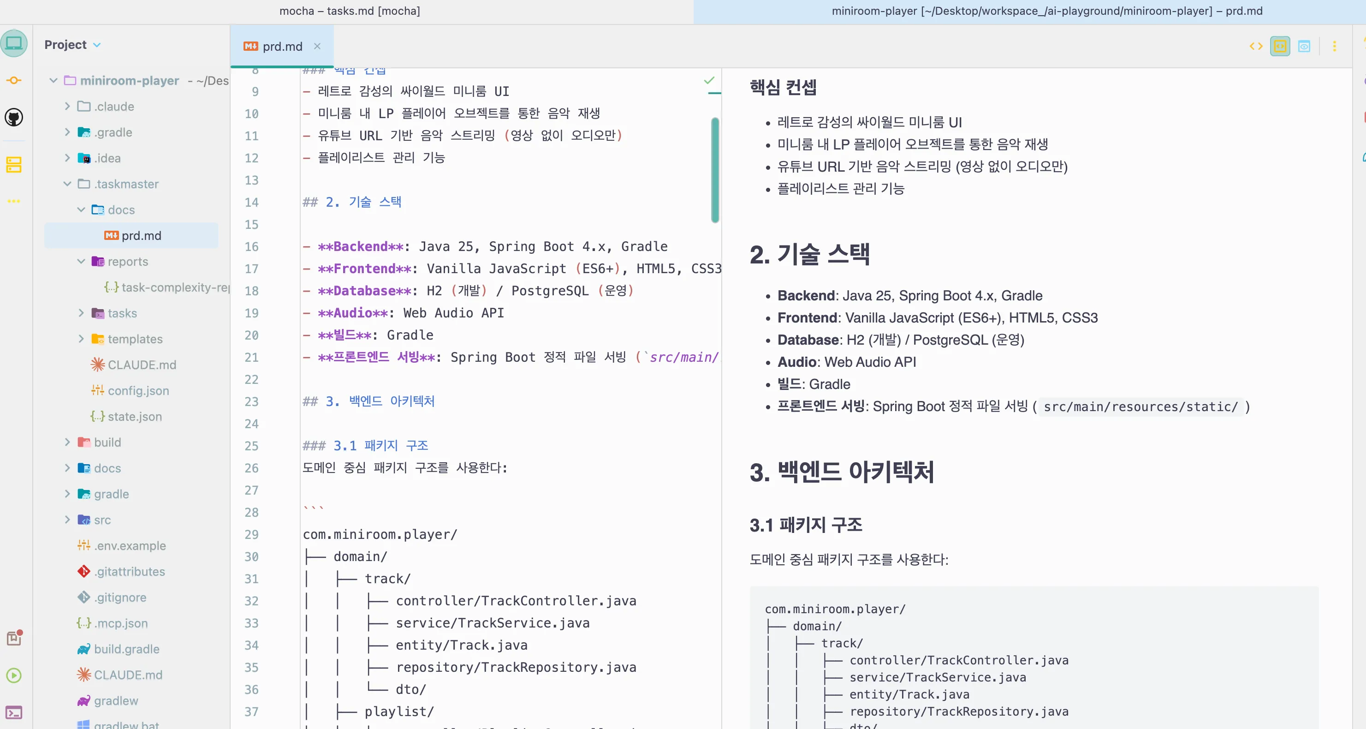Open build.gradle from the project tree
This screenshot has height=729, width=1366.
127,649
